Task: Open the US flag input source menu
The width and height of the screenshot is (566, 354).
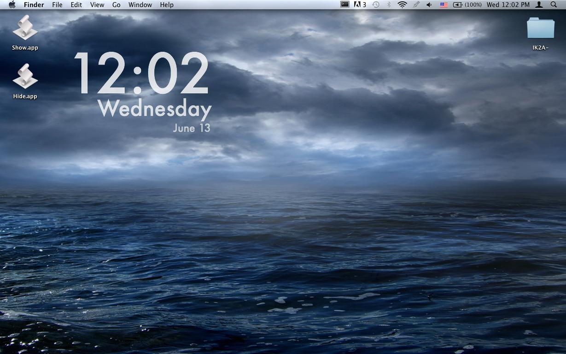Action: coord(443,5)
